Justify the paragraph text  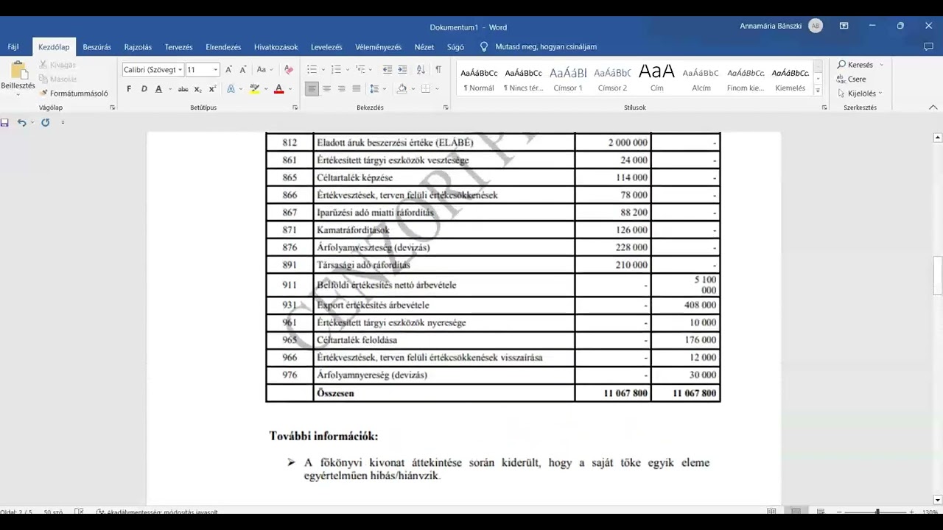tap(357, 89)
